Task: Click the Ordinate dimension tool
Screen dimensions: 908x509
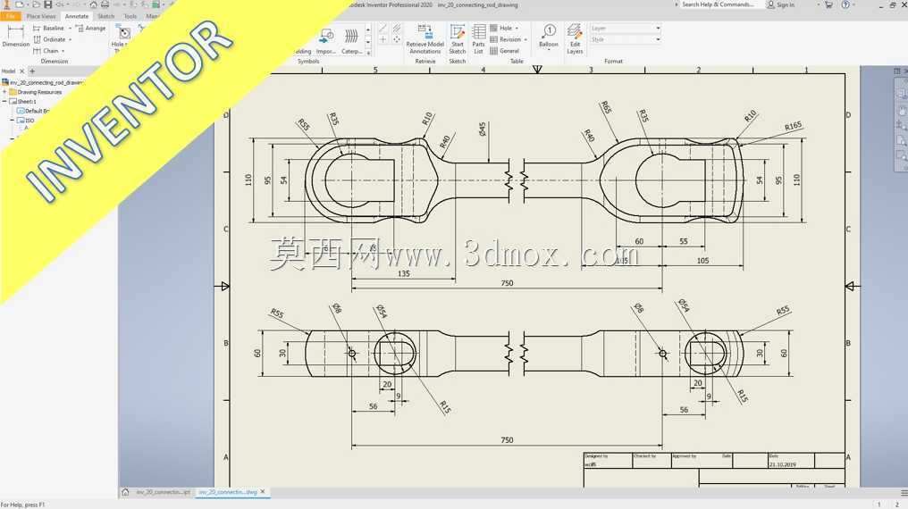Action: [49, 39]
